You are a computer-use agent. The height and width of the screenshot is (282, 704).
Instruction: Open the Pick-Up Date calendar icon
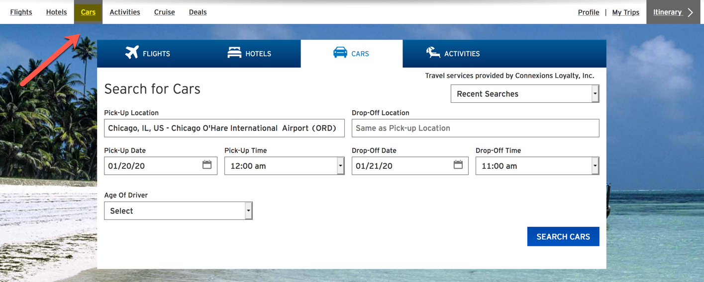(207, 165)
